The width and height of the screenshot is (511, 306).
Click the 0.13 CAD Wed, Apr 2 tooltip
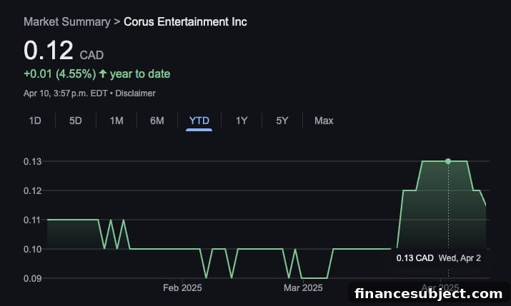[439, 258]
